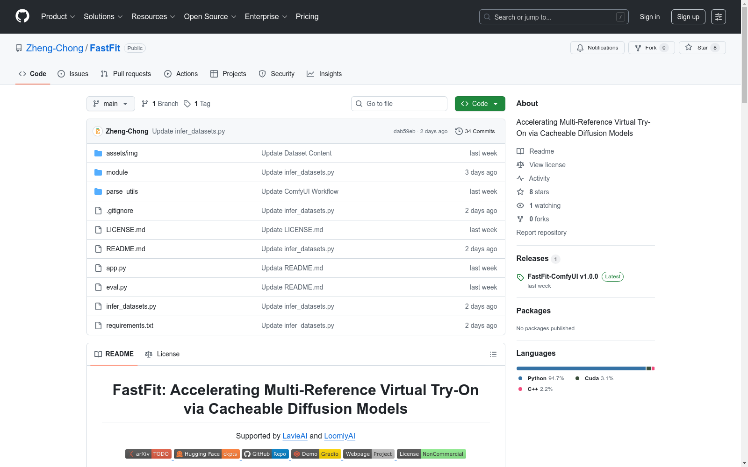Open the Zheng-Chong owner profile link
748x467 pixels.
tap(55, 48)
